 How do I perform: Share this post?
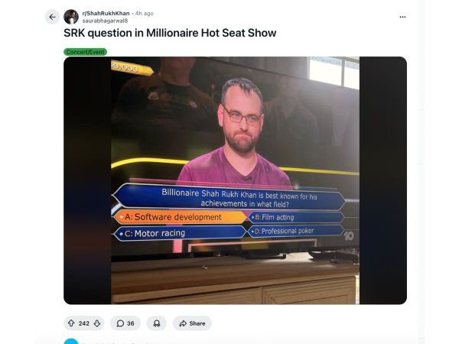click(192, 323)
